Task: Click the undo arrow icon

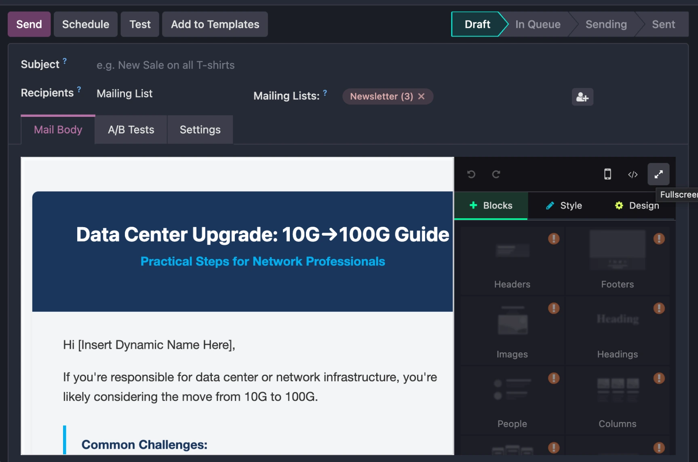Action: click(471, 174)
